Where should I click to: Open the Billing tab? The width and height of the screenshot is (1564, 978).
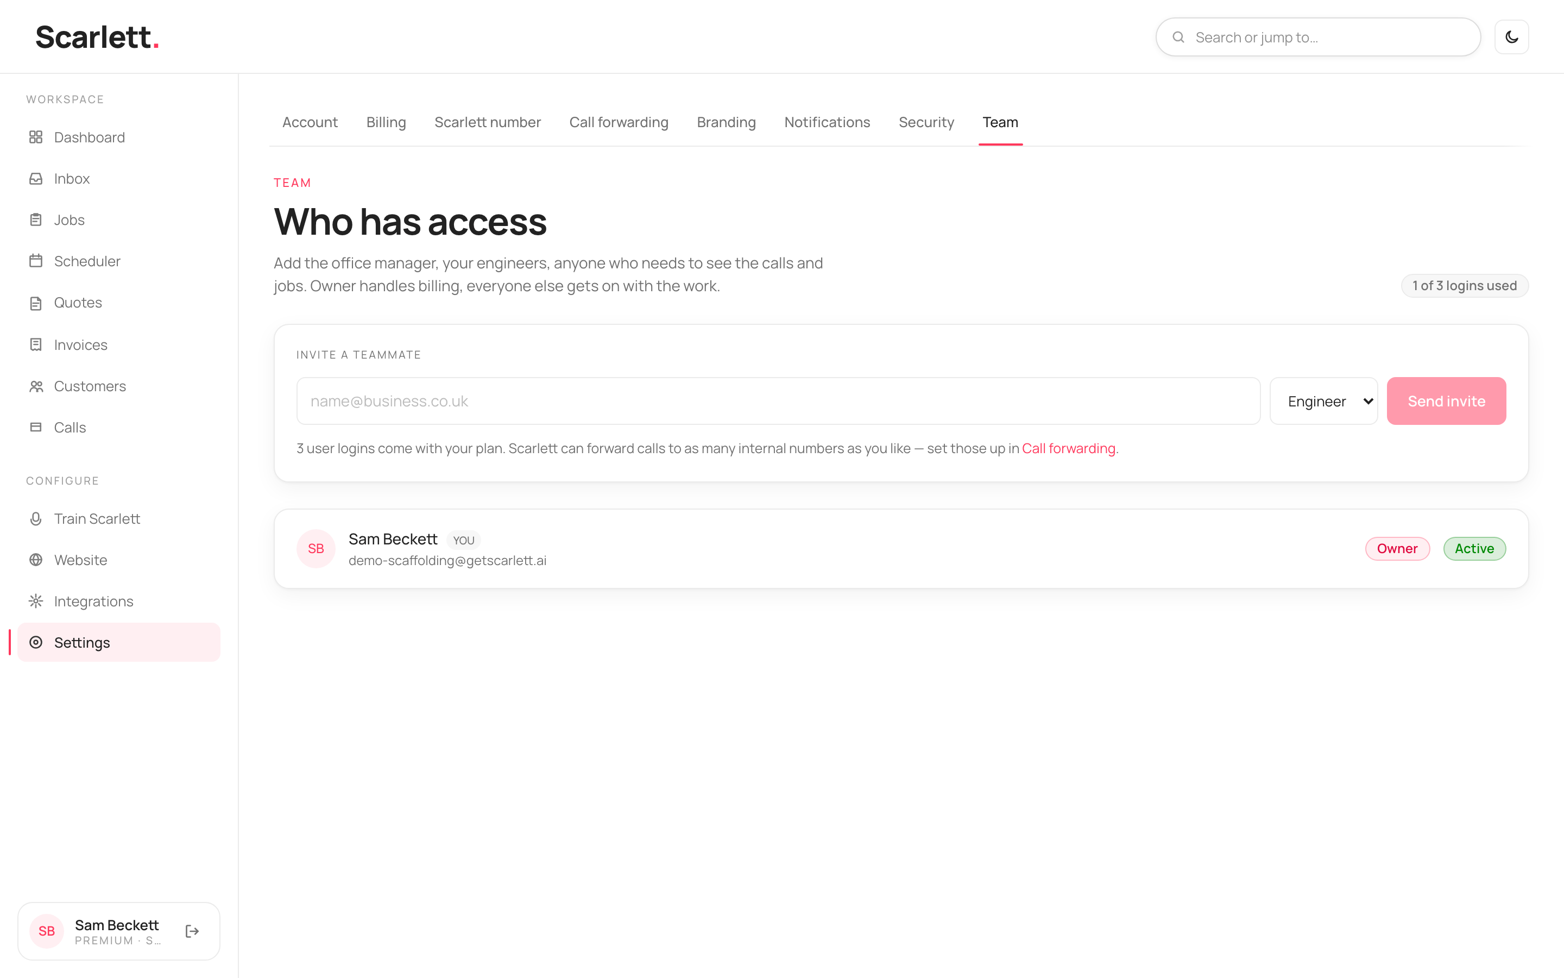pyautogui.click(x=386, y=122)
